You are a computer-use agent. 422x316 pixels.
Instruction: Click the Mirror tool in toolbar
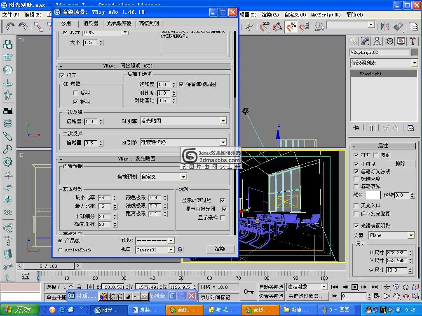click(385, 27)
